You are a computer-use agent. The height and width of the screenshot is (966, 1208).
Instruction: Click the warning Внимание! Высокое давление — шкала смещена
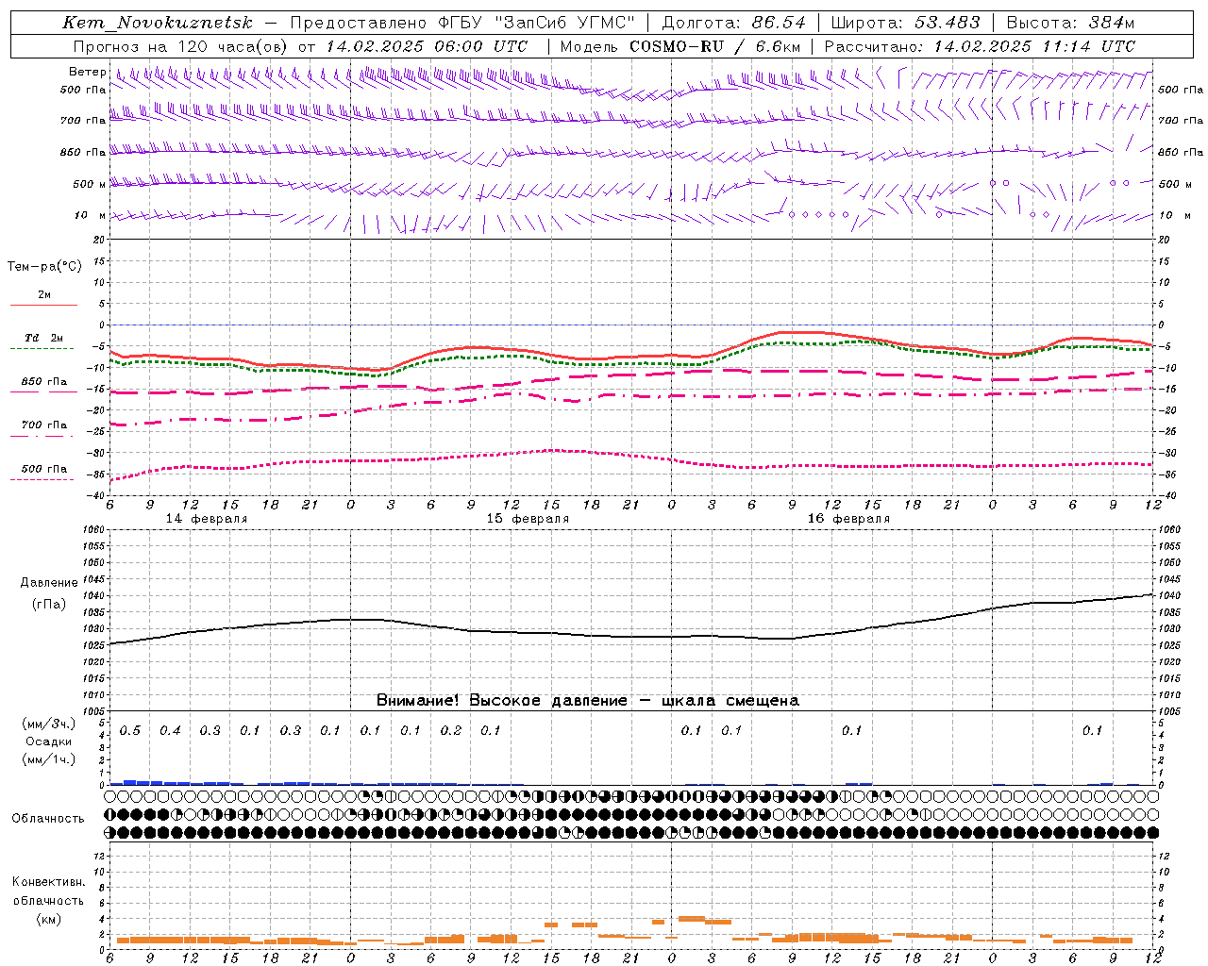click(587, 700)
